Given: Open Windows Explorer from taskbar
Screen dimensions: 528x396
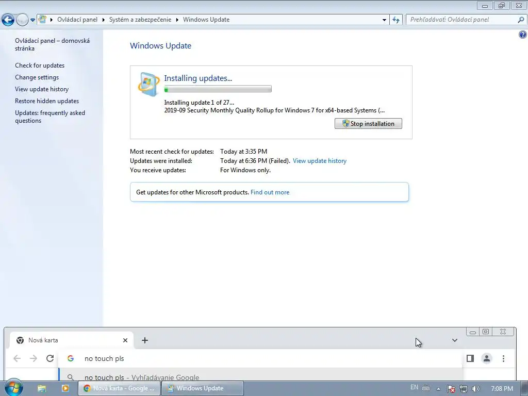Looking at the screenshot, I should click(42, 388).
